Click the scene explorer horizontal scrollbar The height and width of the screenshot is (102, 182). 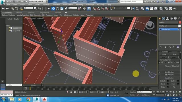[14, 85]
